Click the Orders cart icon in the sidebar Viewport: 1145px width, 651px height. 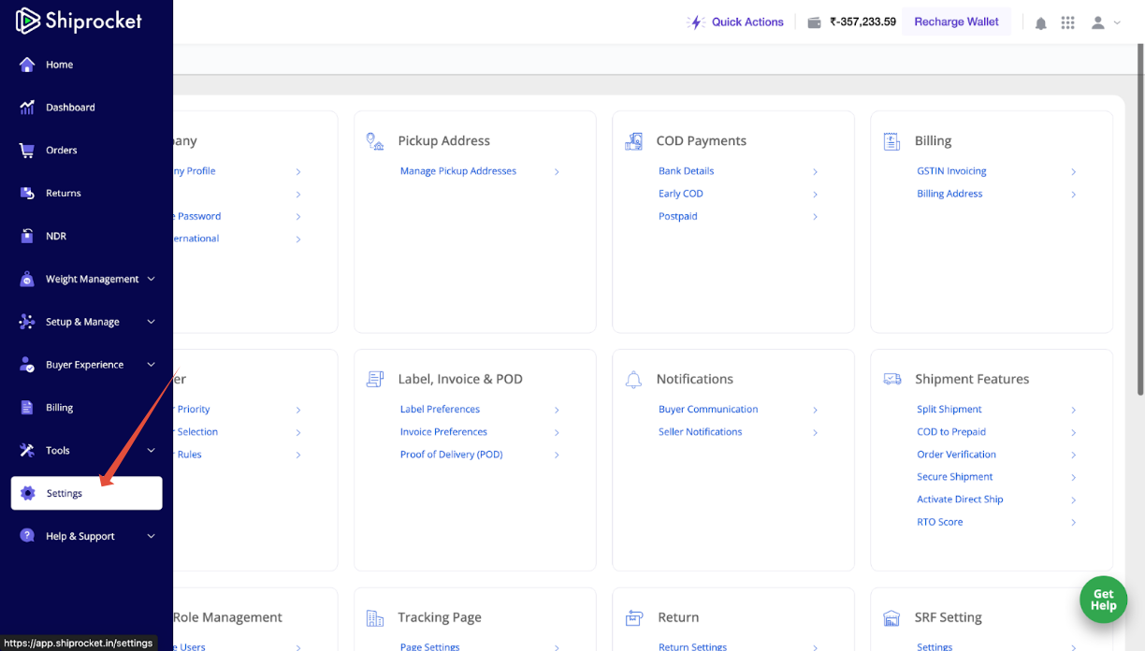27,150
